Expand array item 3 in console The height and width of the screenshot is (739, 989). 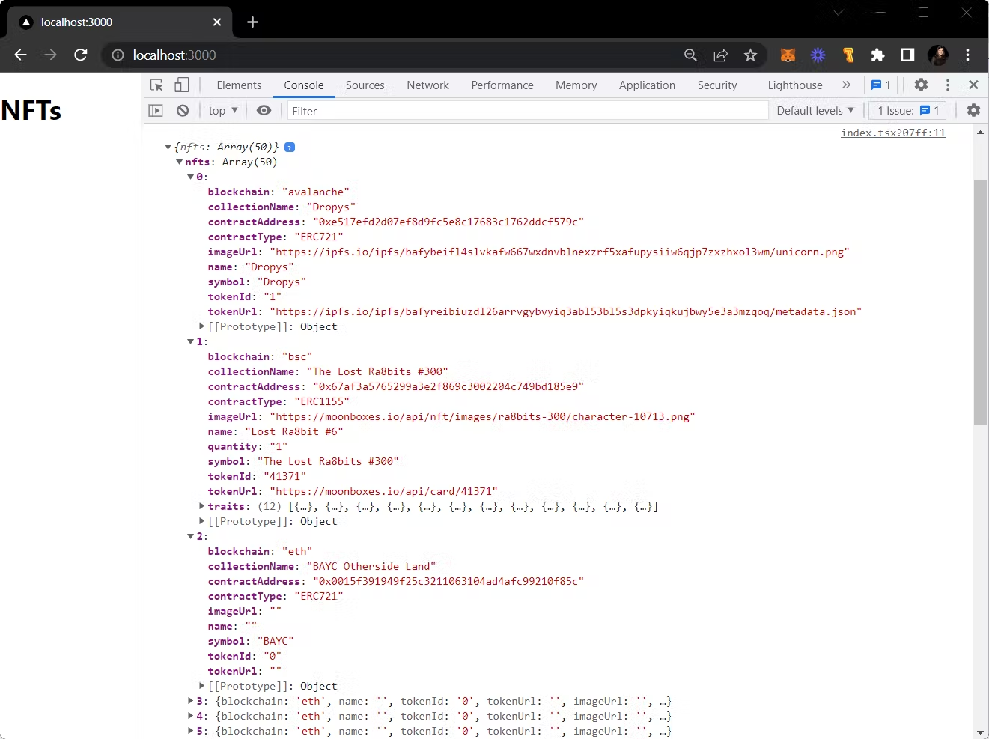point(191,702)
